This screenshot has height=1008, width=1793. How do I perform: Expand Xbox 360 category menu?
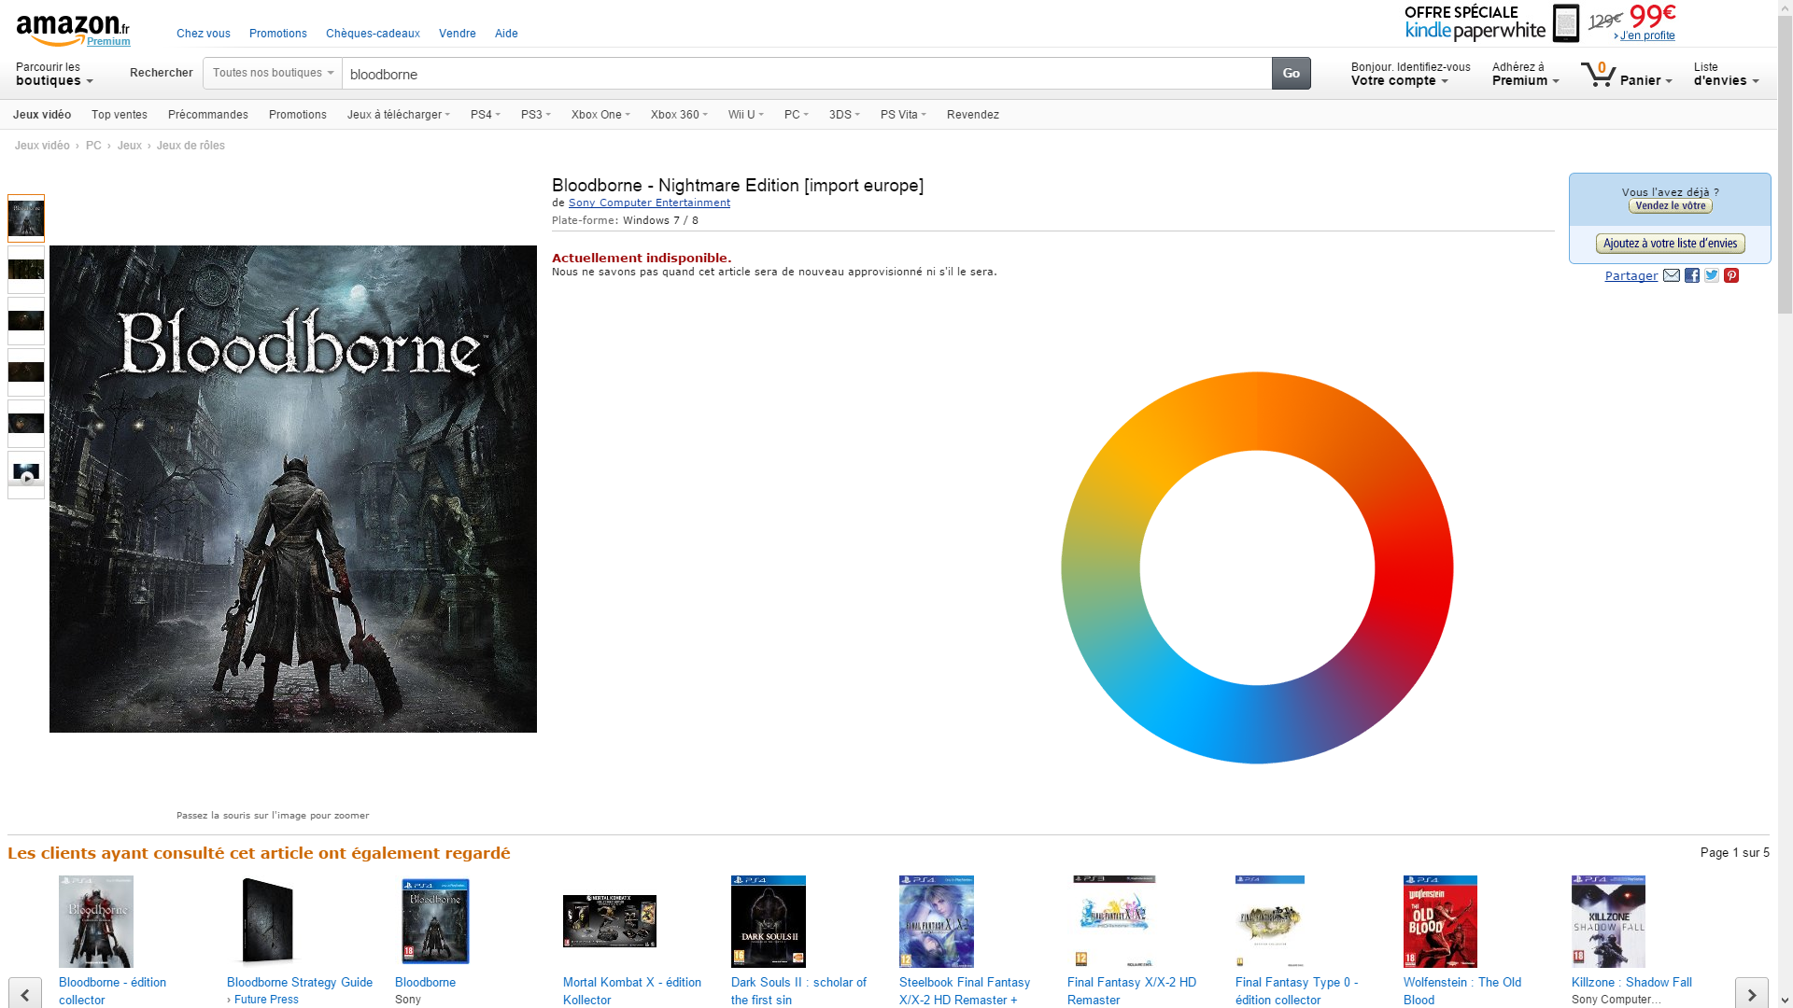click(679, 115)
